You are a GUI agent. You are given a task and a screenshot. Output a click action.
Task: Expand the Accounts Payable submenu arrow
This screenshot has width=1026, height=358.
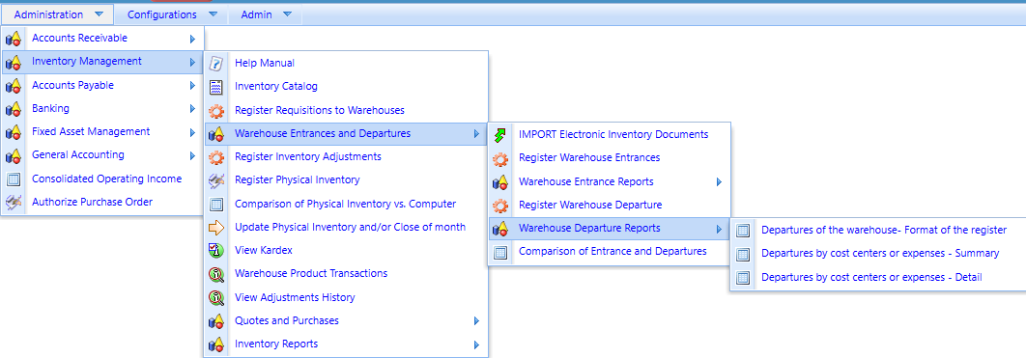[192, 86]
